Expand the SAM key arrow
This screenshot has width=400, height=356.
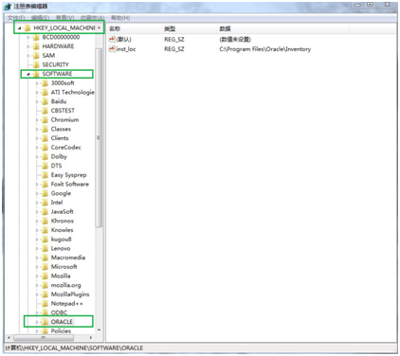28,56
